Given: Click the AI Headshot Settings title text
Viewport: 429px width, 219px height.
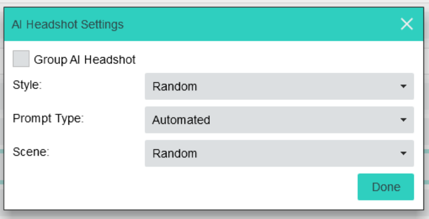Looking at the screenshot, I should click(68, 24).
